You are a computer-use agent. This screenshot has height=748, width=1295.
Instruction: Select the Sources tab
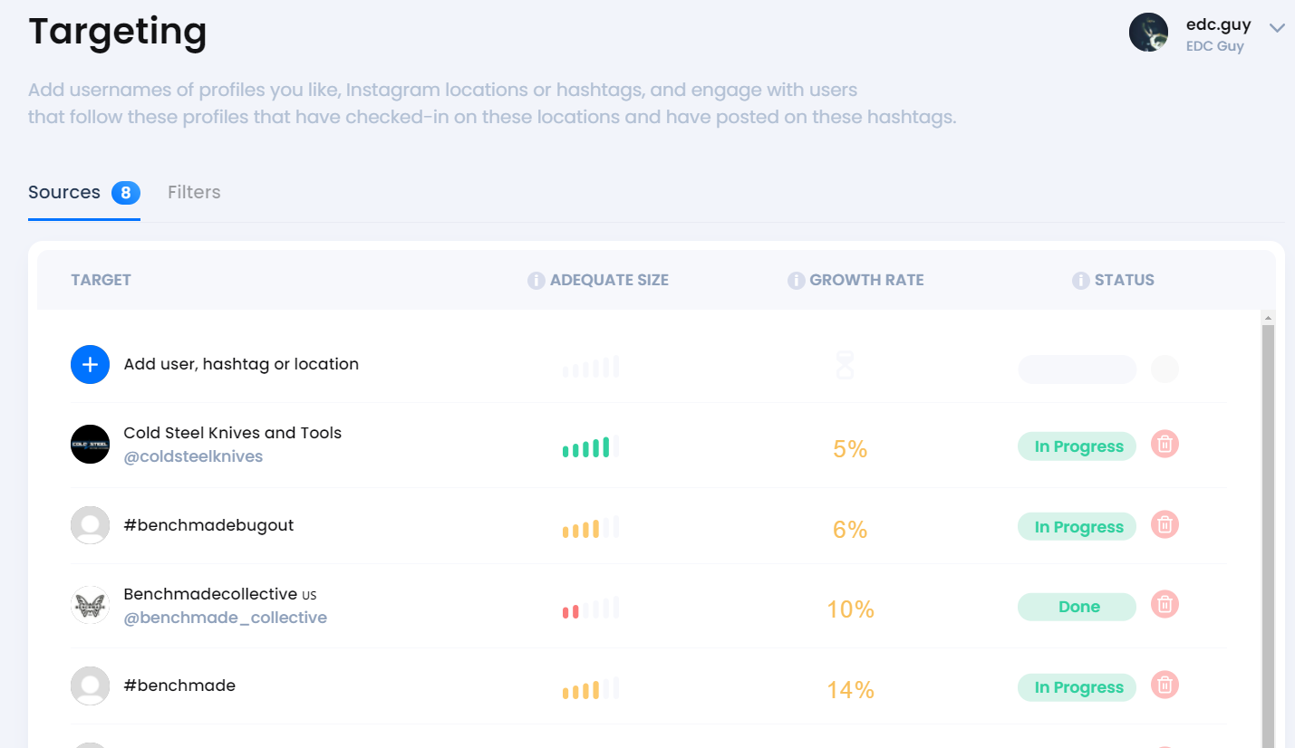64,192
